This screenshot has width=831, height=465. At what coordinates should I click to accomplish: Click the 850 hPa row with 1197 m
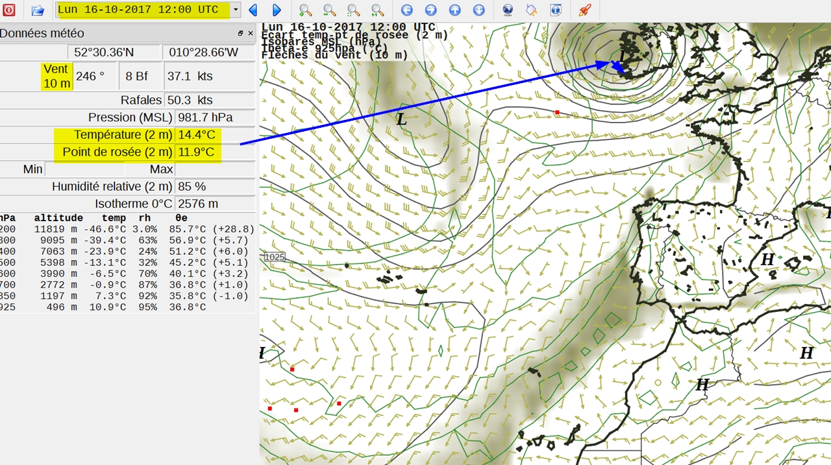click(127, 296)
